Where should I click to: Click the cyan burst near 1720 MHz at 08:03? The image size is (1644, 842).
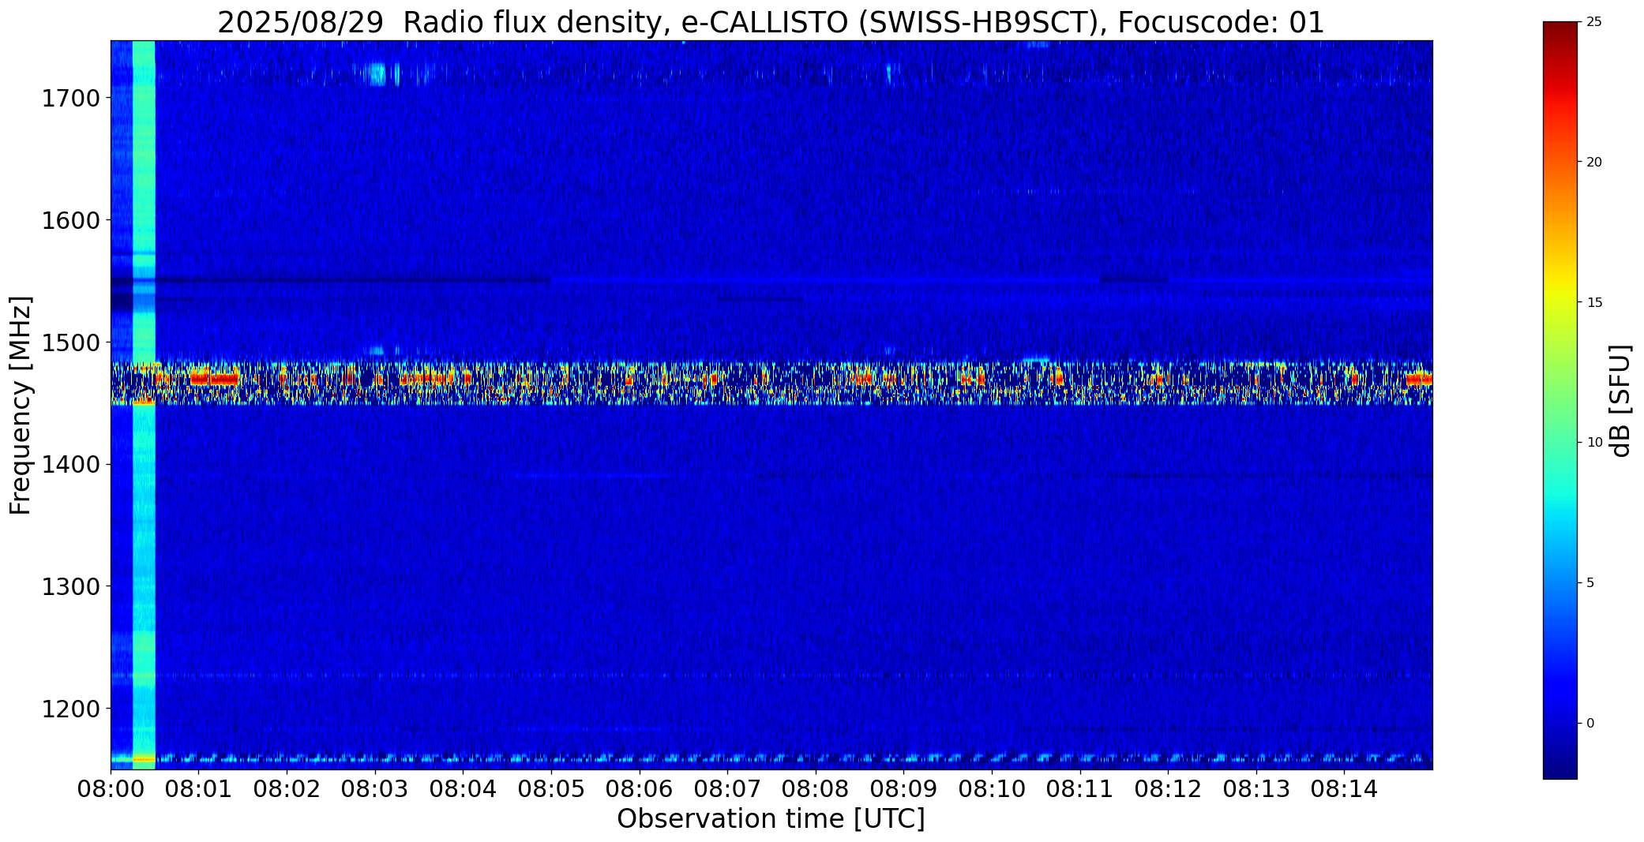click(x=377, y=74)
